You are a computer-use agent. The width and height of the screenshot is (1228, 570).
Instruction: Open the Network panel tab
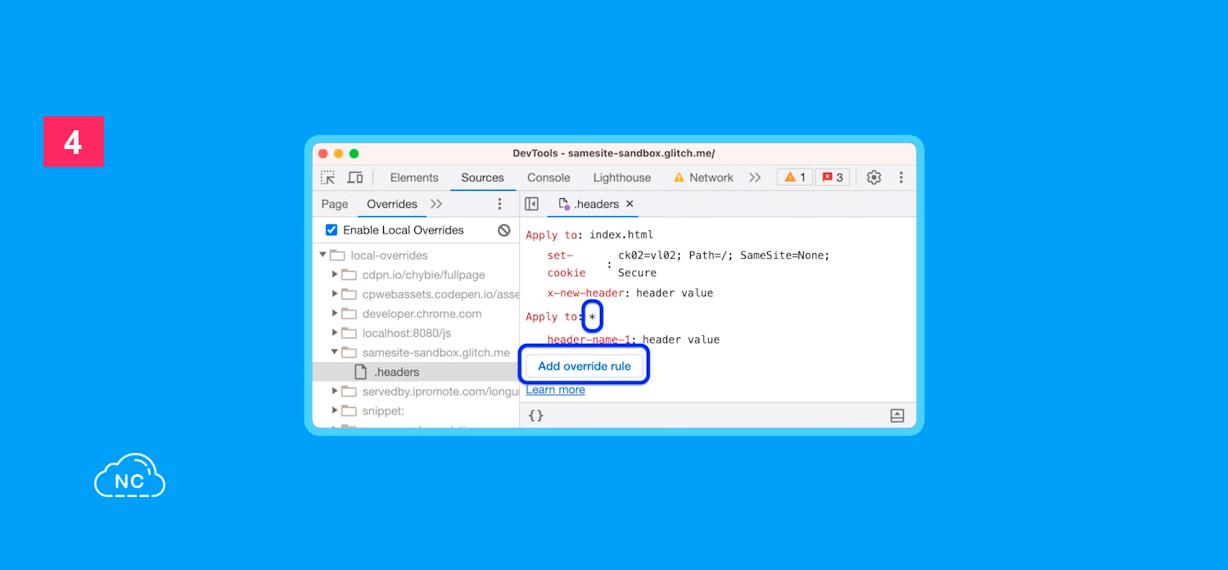click(x=703, y=178)
